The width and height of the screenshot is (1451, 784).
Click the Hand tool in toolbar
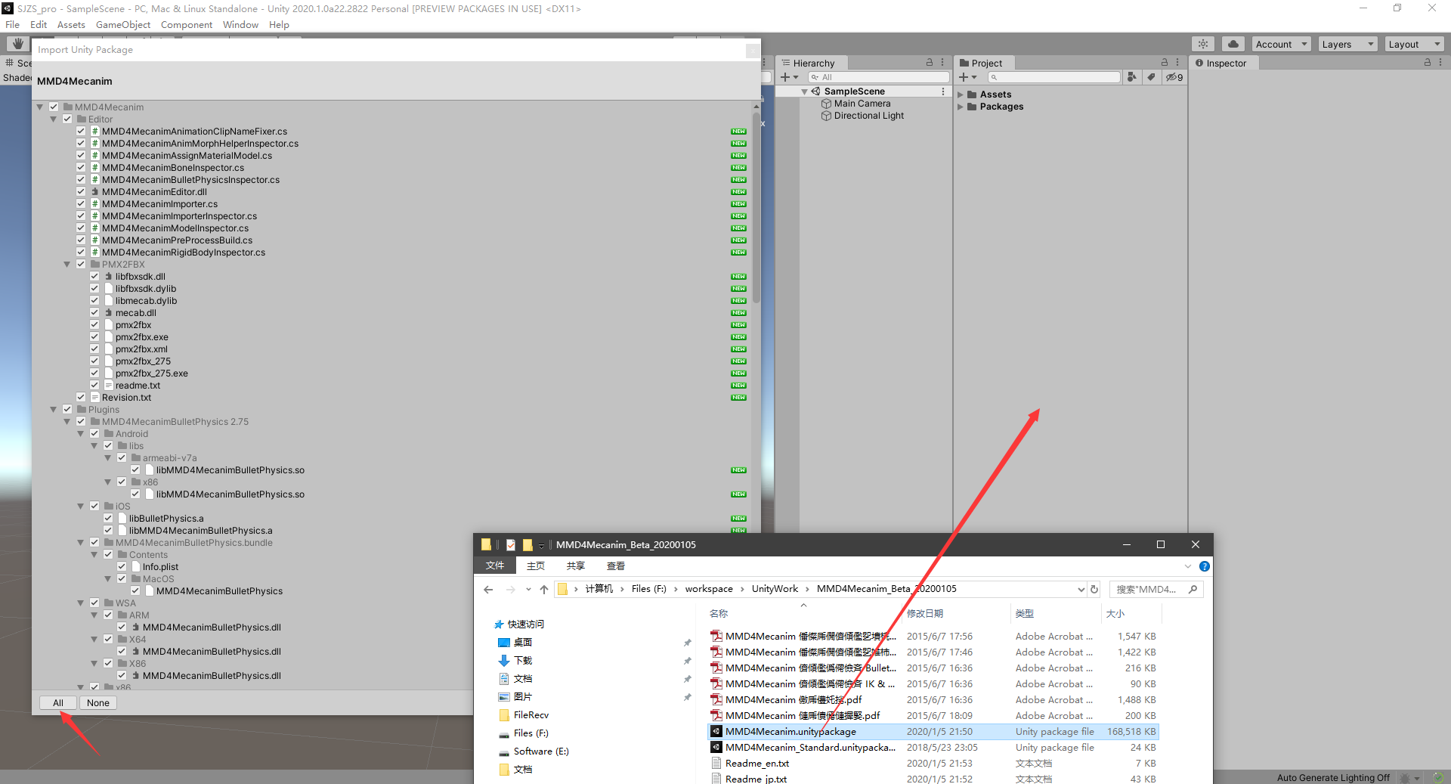tap(17, 44)
